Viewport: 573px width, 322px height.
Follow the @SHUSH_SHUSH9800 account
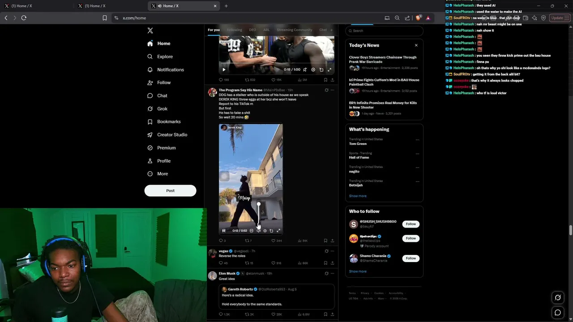click(x=411, y=224)
